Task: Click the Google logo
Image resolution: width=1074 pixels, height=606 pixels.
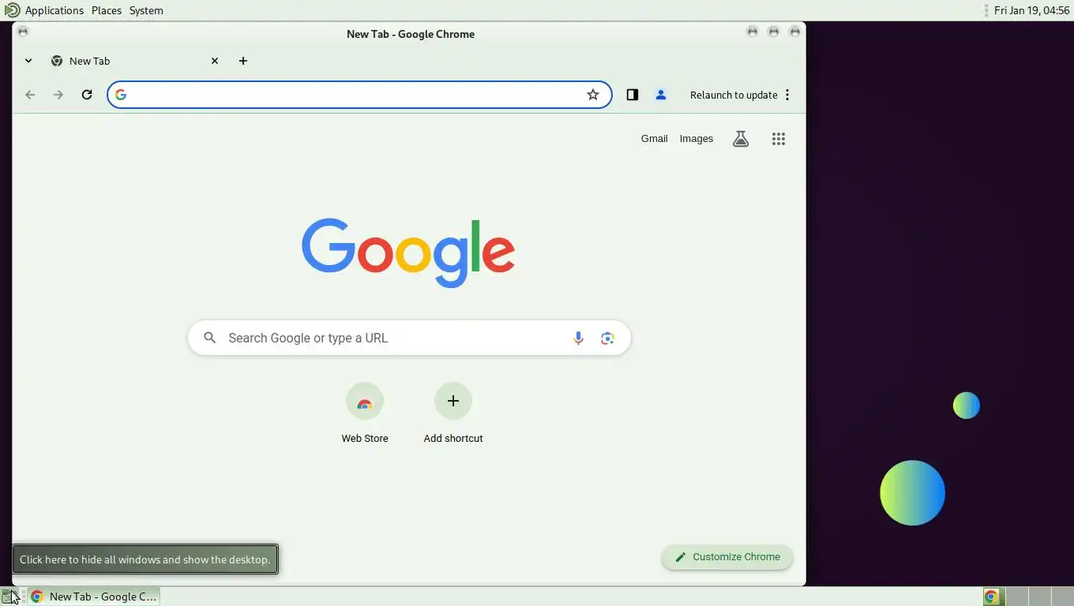Action: 408,252
